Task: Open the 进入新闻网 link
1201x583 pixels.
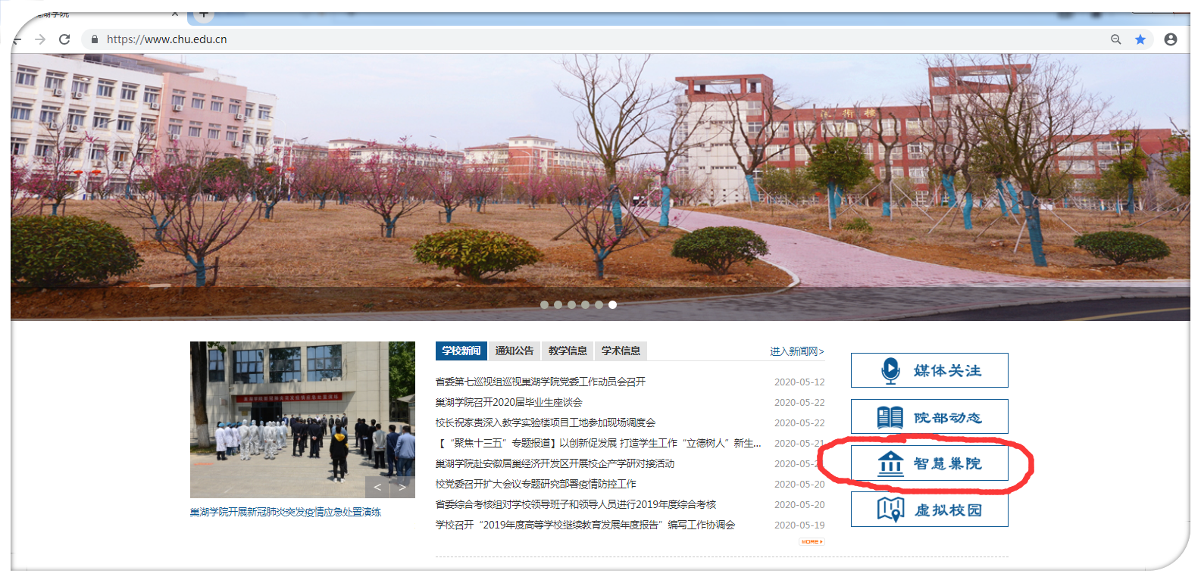Action: point(796,351)
